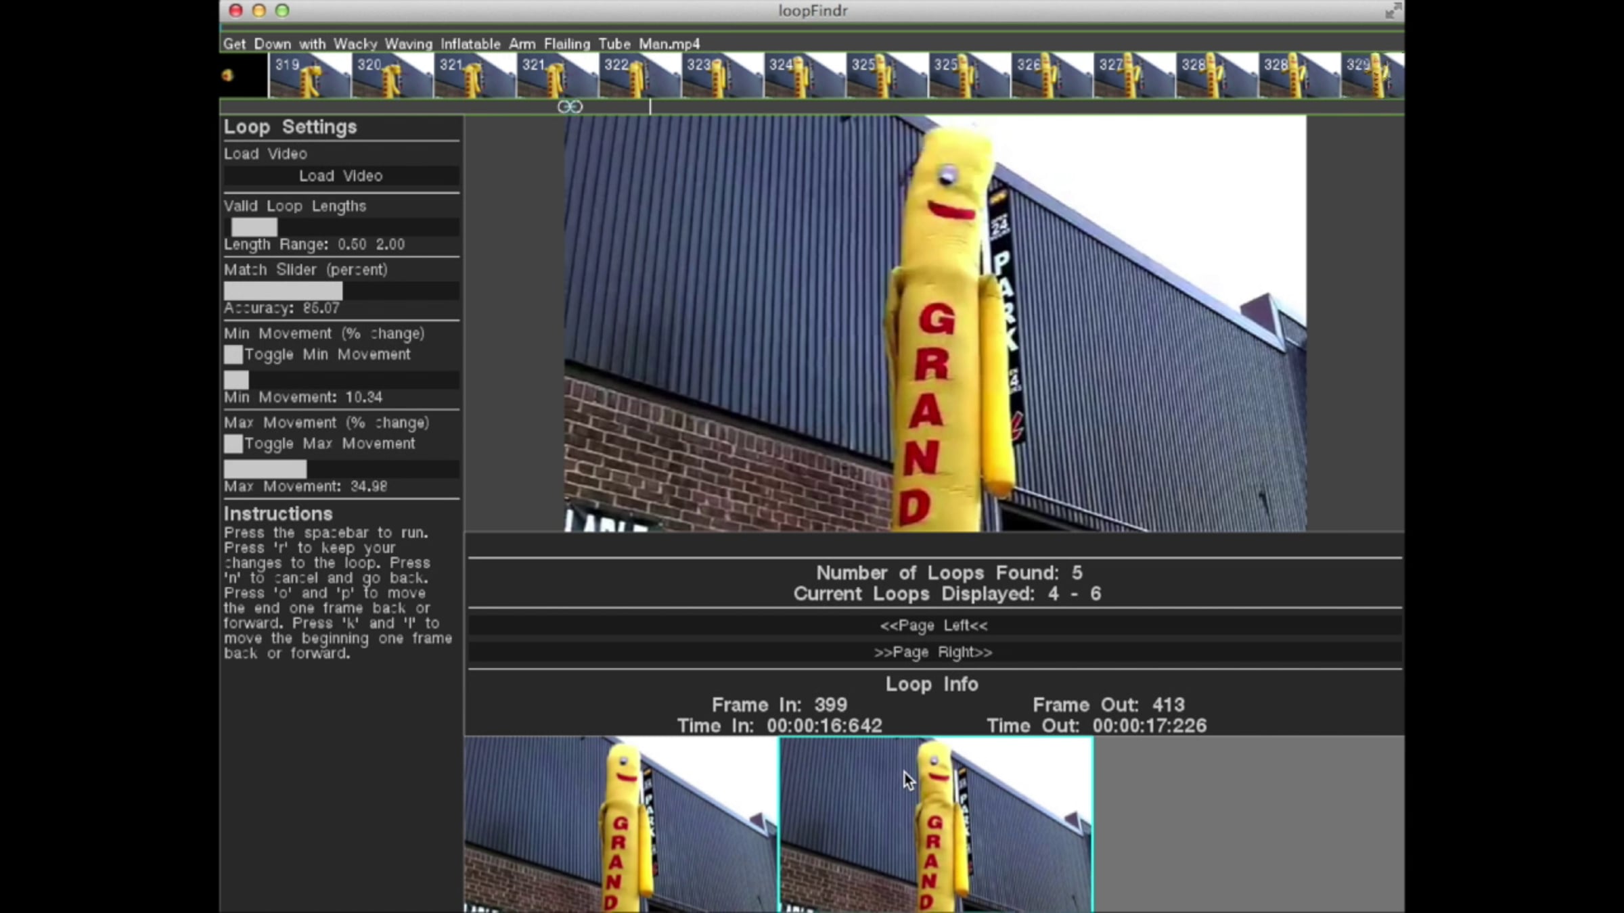Click the Load Video button

click(x=341, y=176)
